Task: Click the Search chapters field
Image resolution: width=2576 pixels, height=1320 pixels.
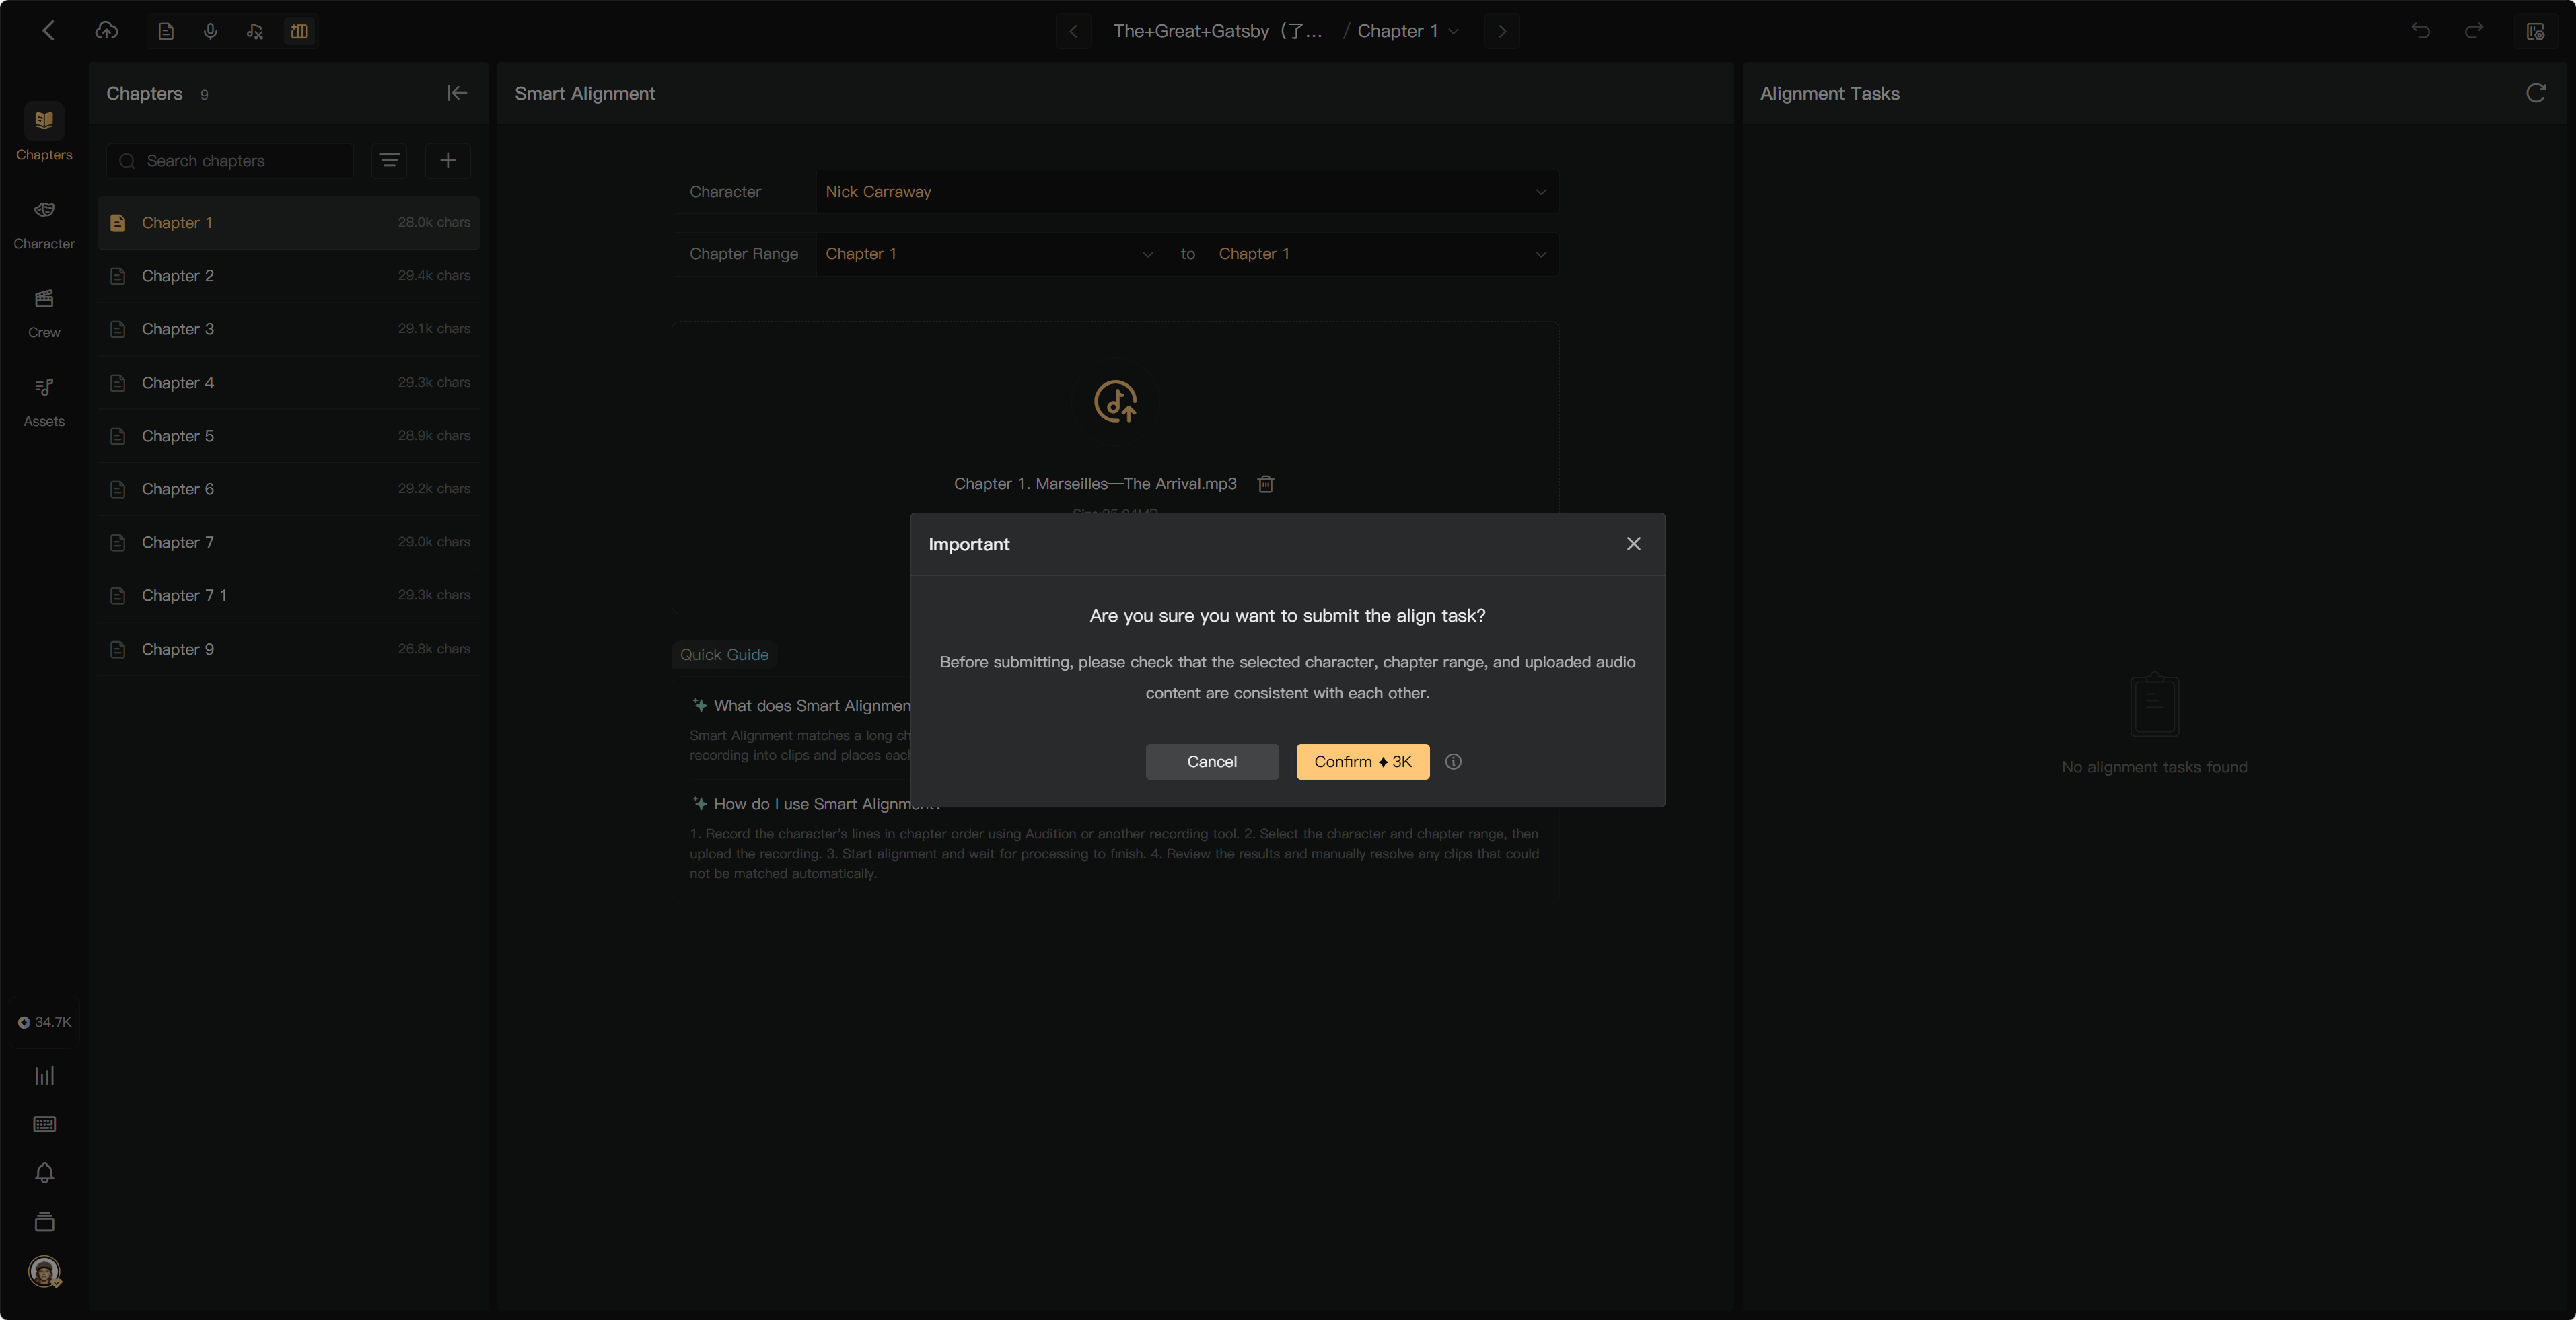Action: coord(230,160)
